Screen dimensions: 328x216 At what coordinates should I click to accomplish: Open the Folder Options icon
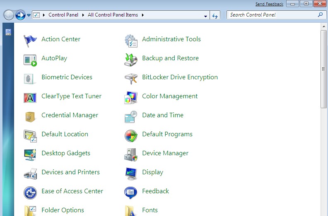point(30,211)
